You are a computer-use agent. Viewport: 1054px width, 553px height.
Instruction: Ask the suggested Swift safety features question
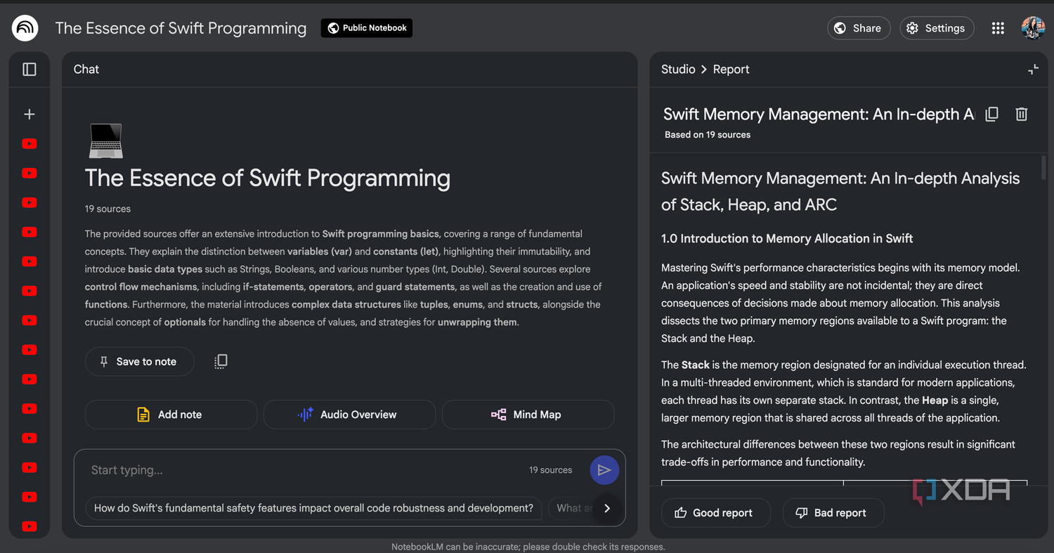click(313, 508)
